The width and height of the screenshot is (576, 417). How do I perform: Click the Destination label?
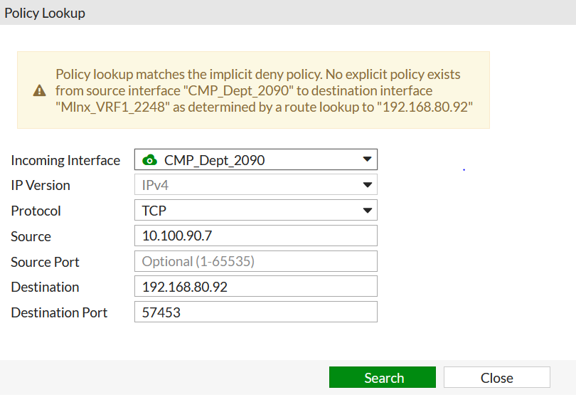point(46,287)
